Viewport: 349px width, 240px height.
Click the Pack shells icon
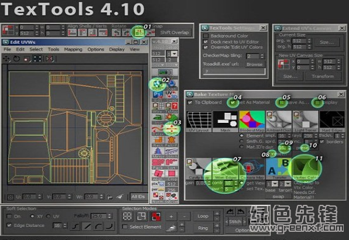tap(158, 163)
